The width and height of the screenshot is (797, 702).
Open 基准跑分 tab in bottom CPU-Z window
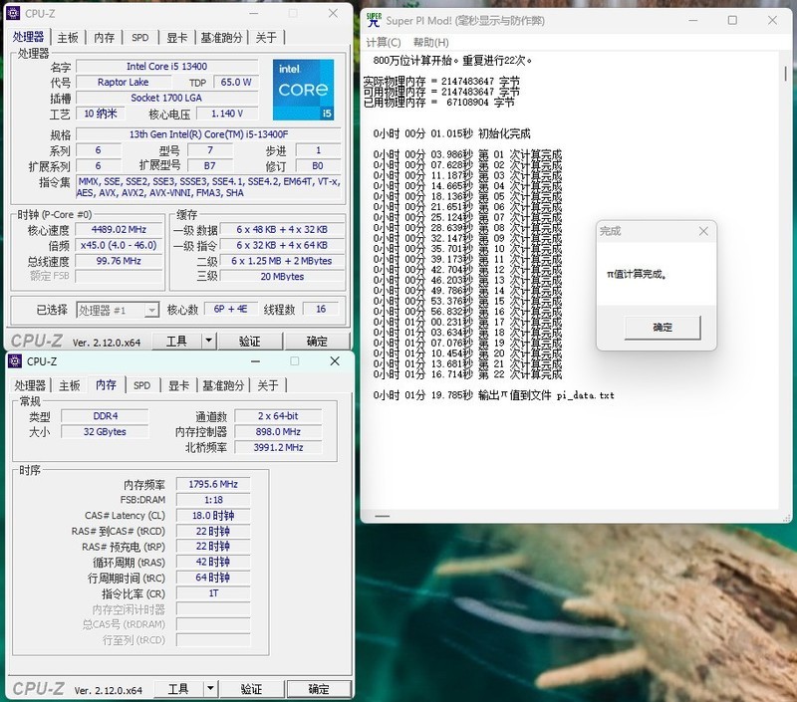point(223,385)
